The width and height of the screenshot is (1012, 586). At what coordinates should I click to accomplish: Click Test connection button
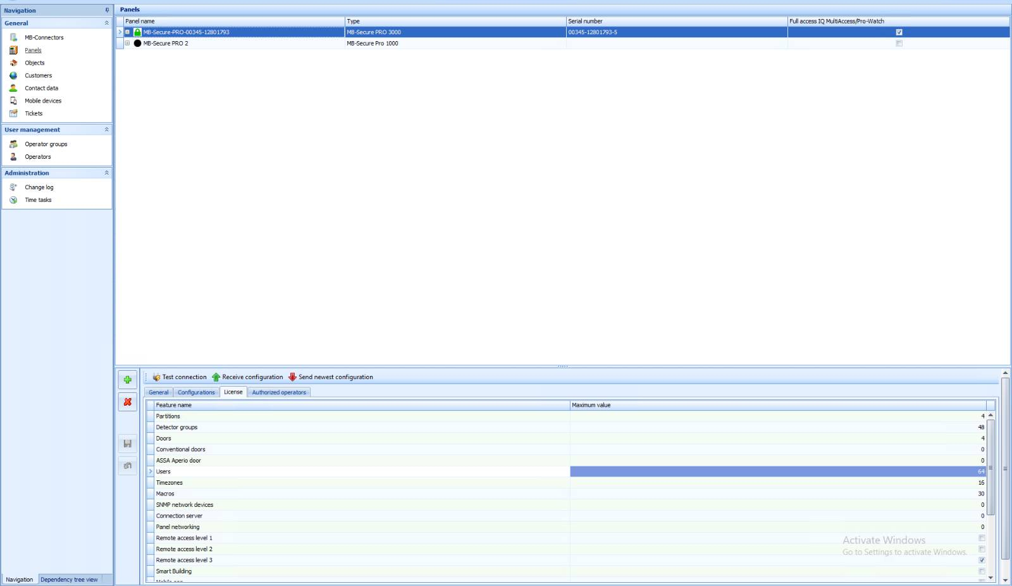pyautogui.click(x=180, y=377)
